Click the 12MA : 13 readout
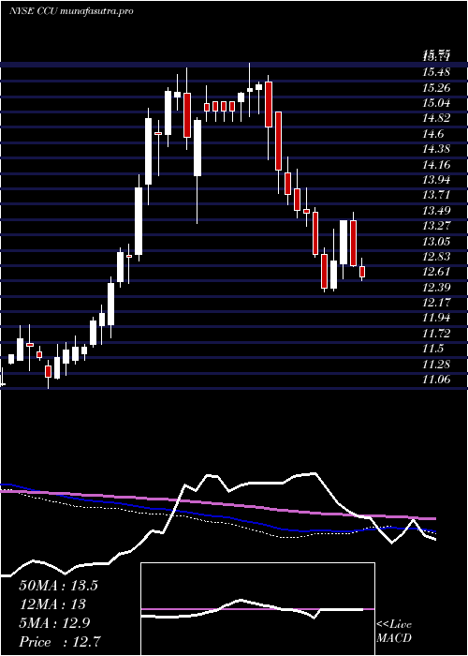Screen dimensions: 468x656 (52, 604)
